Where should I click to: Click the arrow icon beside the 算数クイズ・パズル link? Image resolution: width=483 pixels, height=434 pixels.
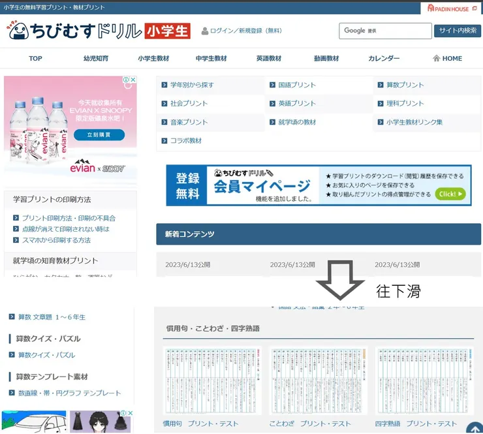12,354
